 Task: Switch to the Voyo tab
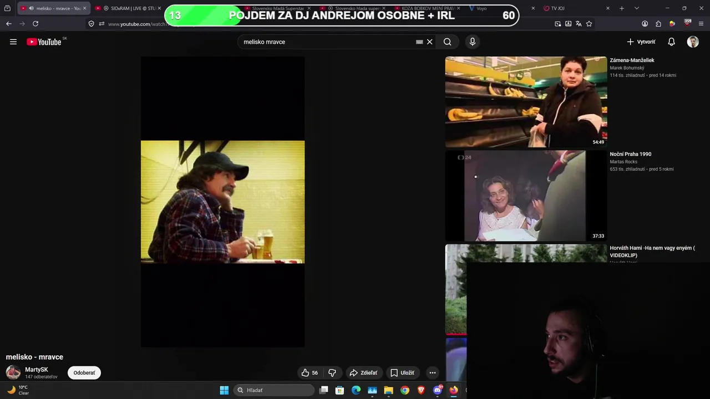tap(502, 8)
